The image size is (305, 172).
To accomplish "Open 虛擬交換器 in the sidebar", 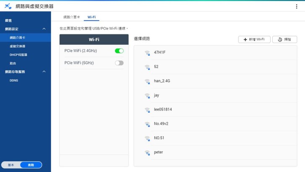I will tap(18, 46).
